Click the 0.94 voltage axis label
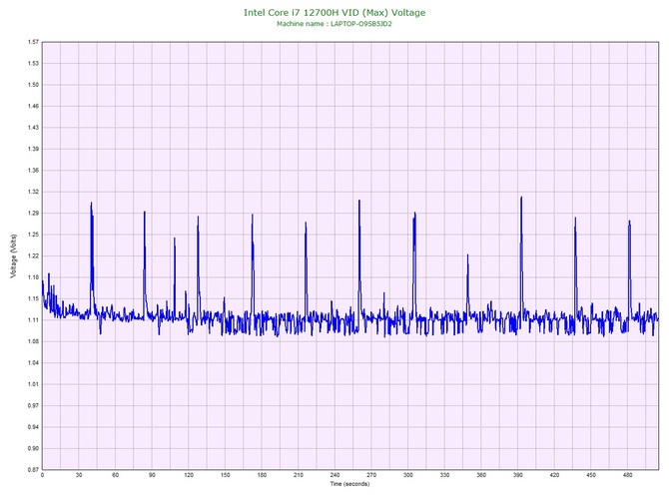Viewport: 669px width, 501px height. pyautogui.click(x=33, y=427)
